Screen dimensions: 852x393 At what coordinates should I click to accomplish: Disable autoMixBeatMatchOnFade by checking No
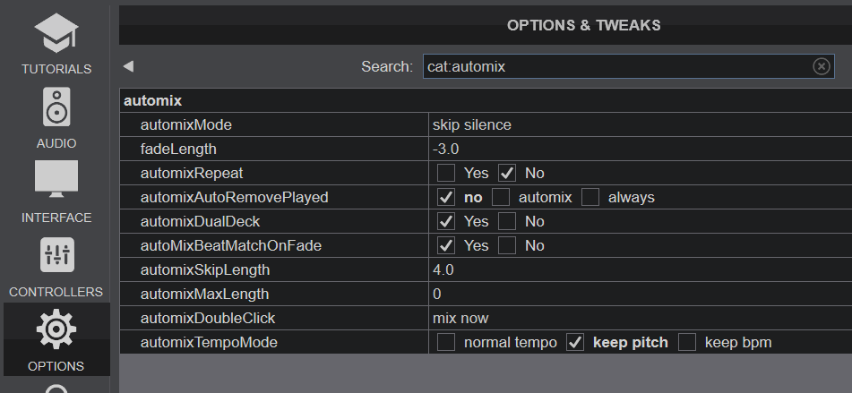[x=507, y=246]
